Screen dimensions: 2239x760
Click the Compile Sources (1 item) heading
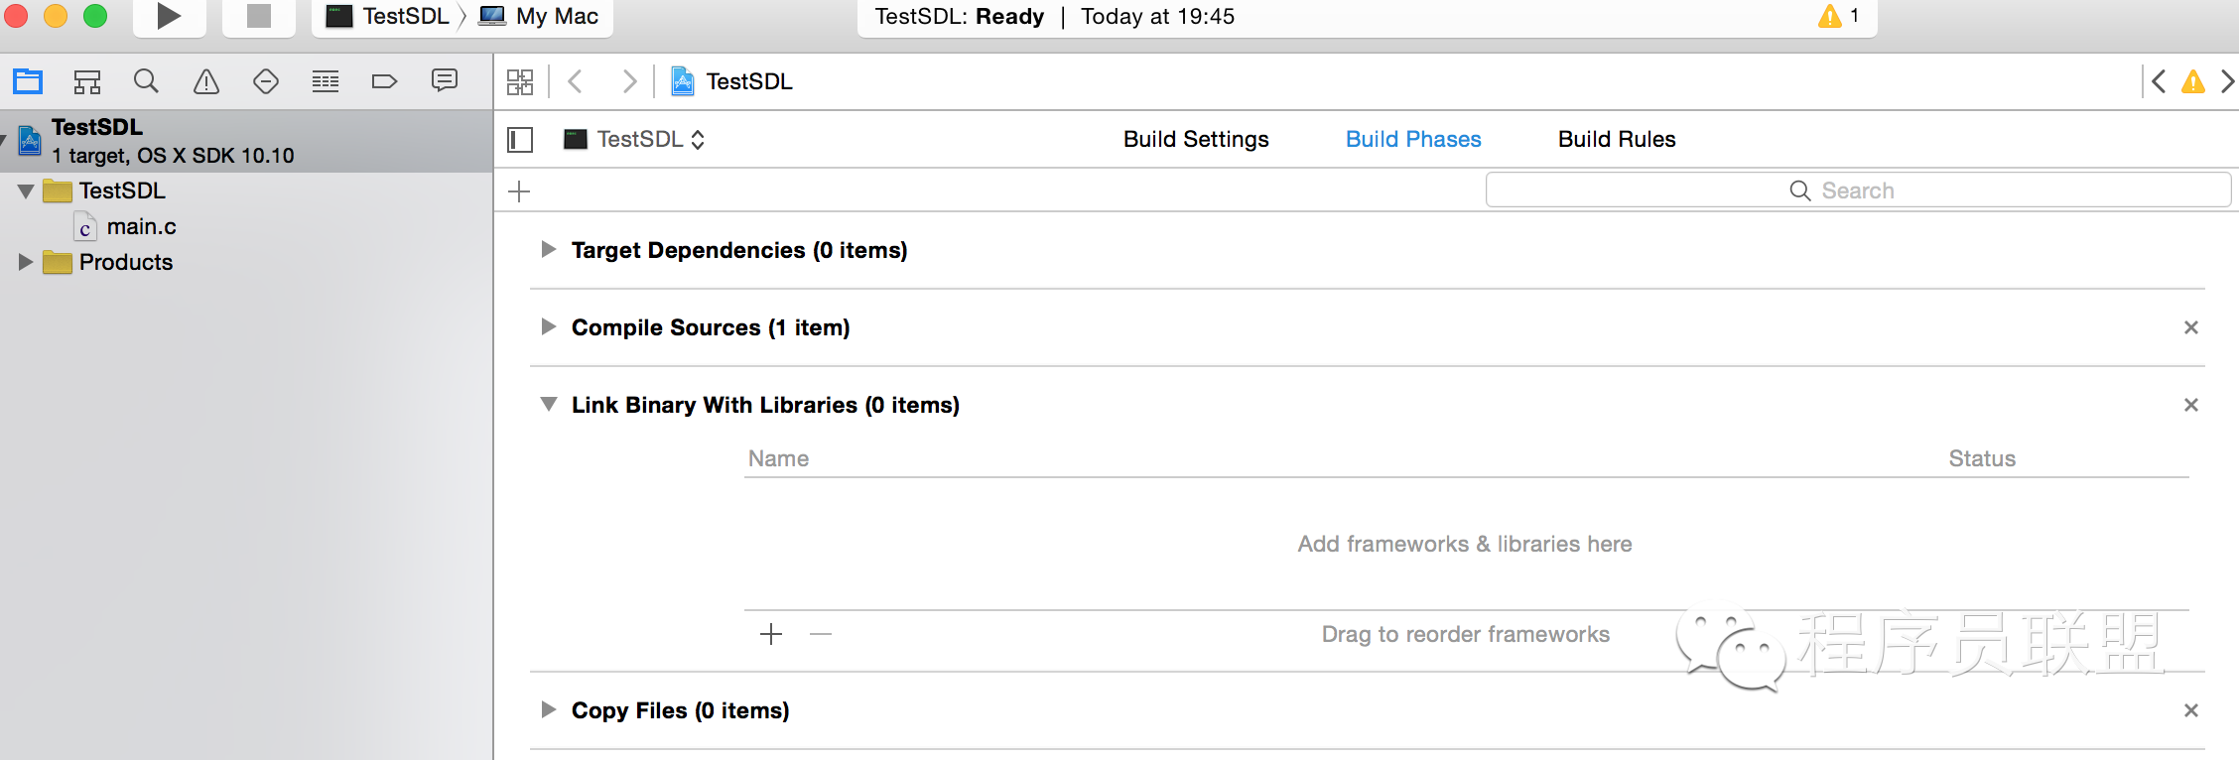[x=711, y=327]
